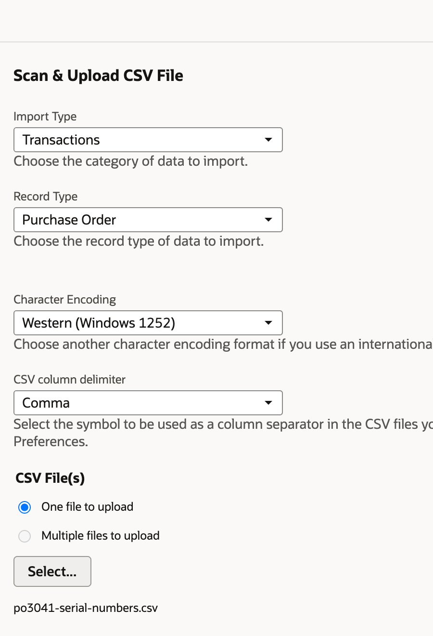Image resolution: width=433 pixels, height=636 pixels.
Task: Open the Import Type dropdown showing Transactions
Action: coord(148,140)
